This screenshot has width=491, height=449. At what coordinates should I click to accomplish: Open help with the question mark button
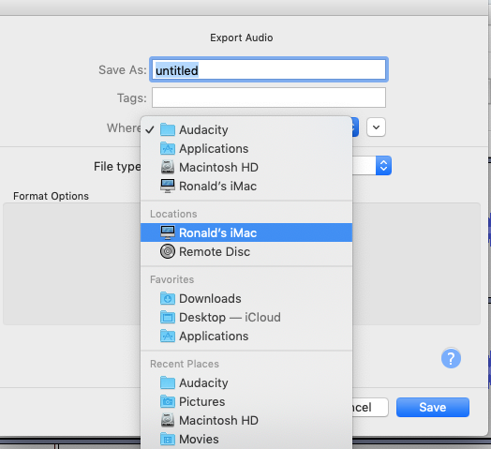pyautogui.click(x=451, y=358)
